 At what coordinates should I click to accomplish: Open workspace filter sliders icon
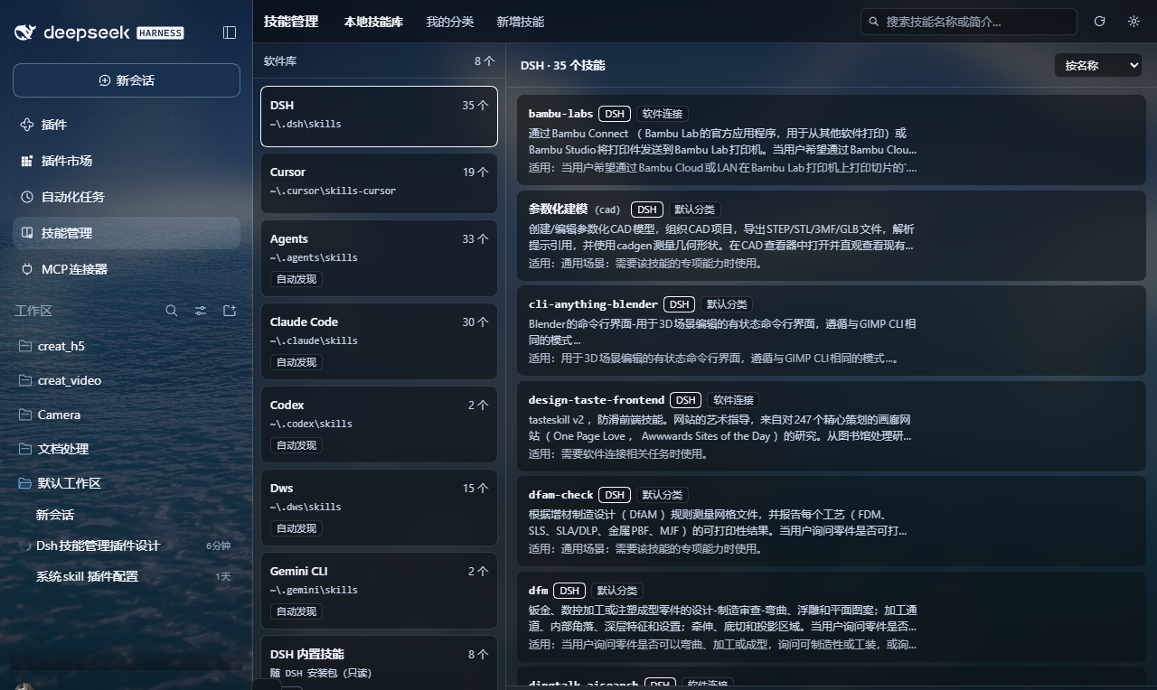pyautogui.click(x=201, y=311)
